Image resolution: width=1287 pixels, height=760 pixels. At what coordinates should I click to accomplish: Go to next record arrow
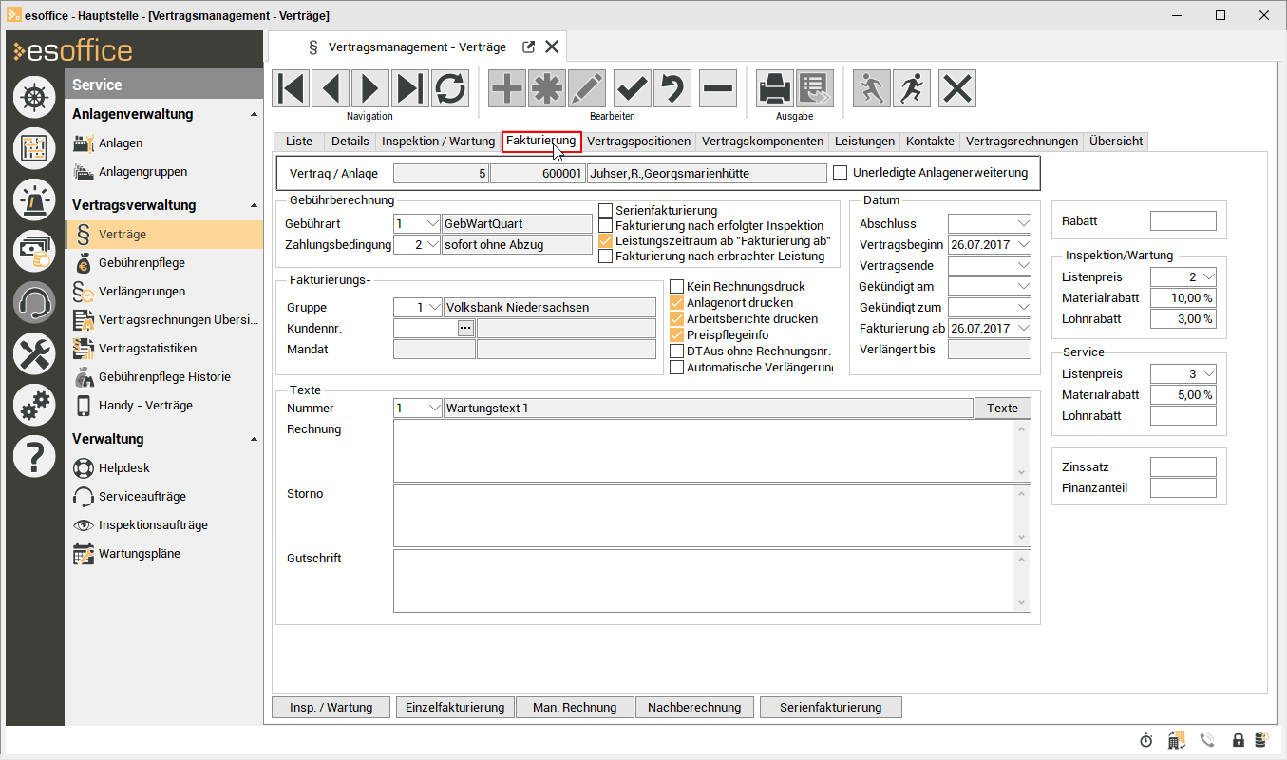tap(370, 88)
